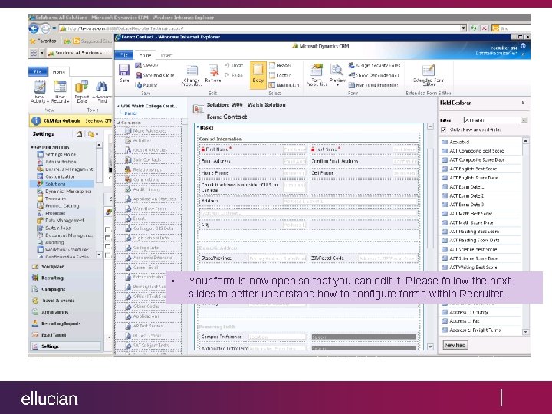Viewport: 552px width, 414px height.
Task: Click the New Field button
Action: (x=455, y=345)
